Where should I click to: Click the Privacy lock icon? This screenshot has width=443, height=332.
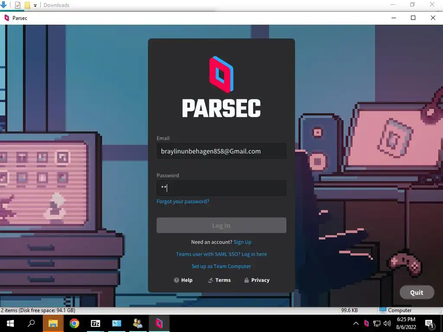[246, 280]
